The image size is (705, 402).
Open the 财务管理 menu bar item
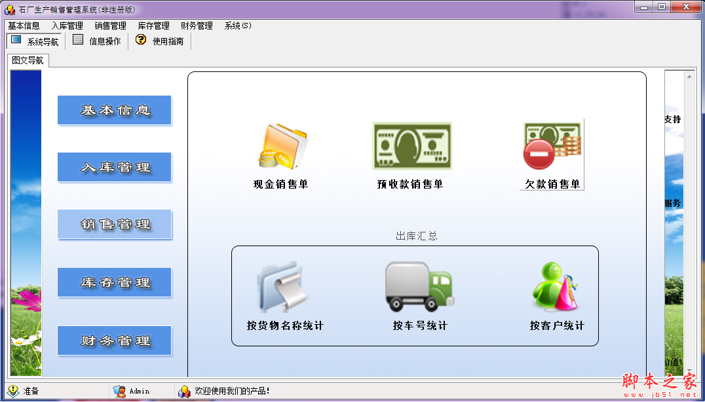[x=196, y=26]
